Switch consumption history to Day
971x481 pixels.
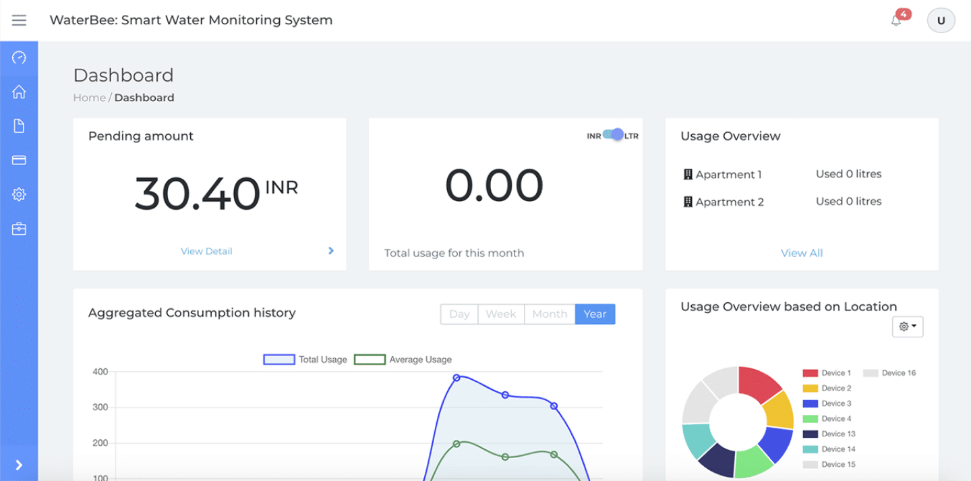click(x=459, y=314)
